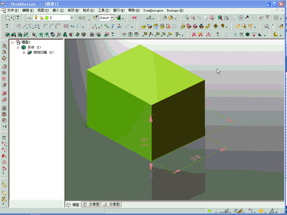287x215 pixels.
Task: Click the linear sweep solid icon
Action: [x=7, y=34]
